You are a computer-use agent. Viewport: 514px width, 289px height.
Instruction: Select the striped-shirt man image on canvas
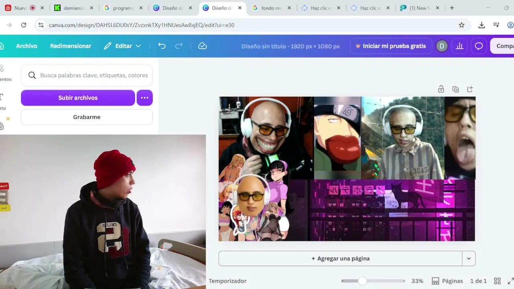point(403,138)
